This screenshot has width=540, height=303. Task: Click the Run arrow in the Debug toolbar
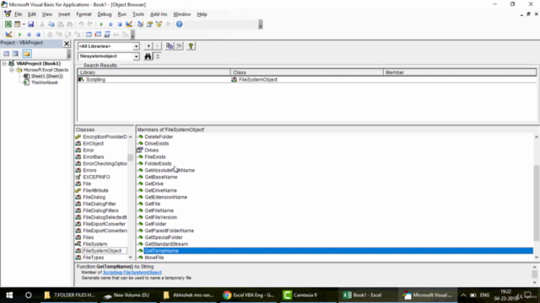tap(19, 35)
